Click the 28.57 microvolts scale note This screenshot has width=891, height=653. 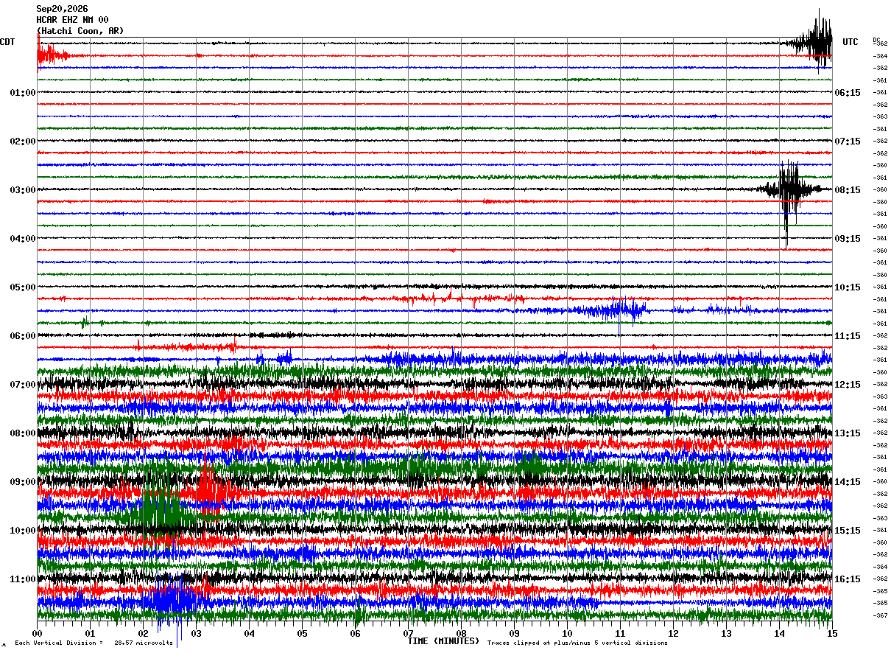click(144, 643)
